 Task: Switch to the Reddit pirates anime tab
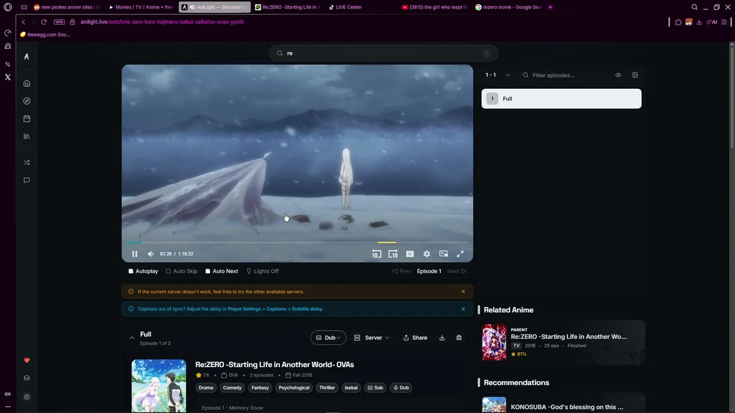coord(67,7)
